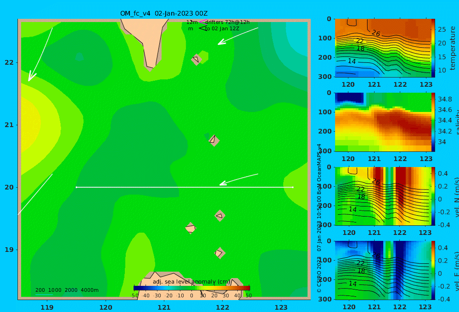Open the temperature section panel
Screen dimensions: 459x312
[x=383, y=48]
